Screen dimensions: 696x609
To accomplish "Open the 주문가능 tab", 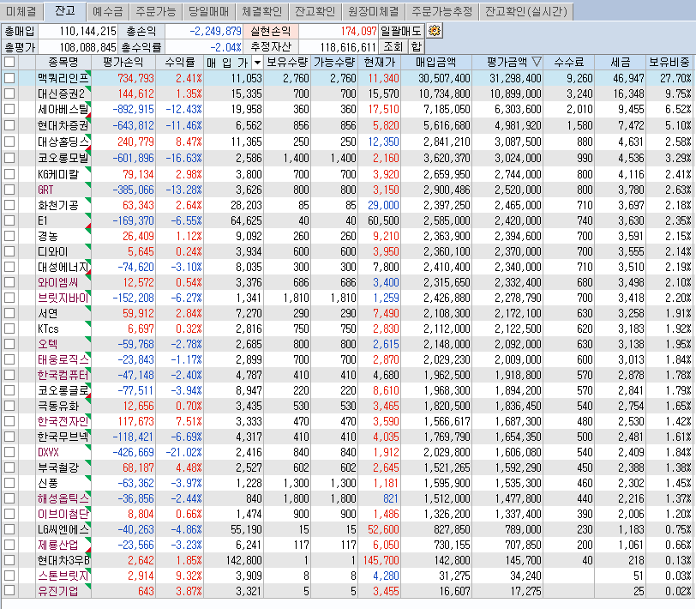I will [156, 11].
